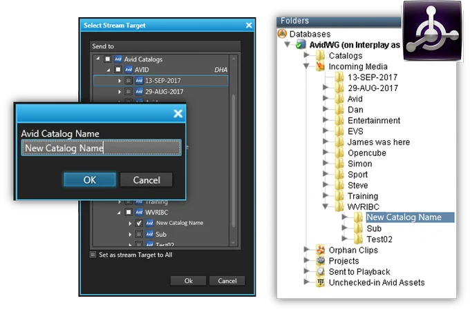Click the folder icon beside EVS

coord(339,131)
